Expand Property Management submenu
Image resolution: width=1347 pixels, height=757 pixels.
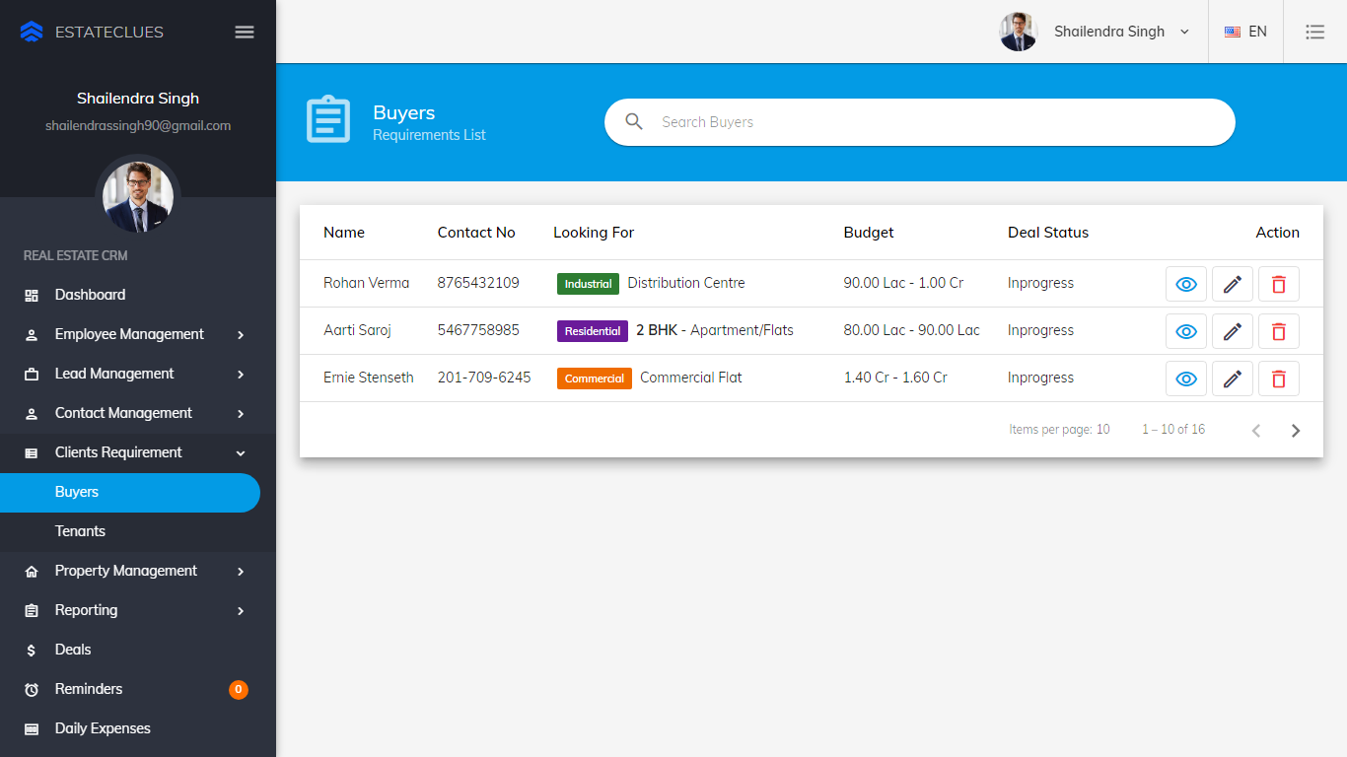pos(135,571)
